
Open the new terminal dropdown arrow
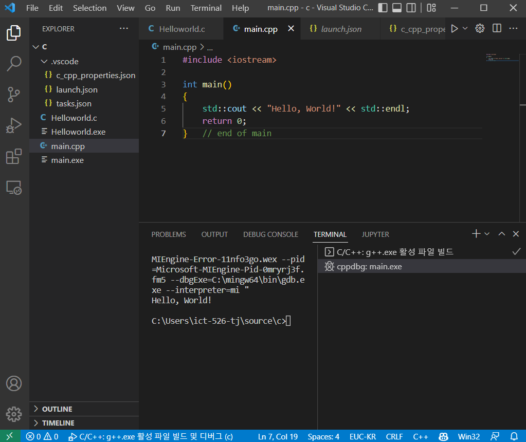pos(487,234)
